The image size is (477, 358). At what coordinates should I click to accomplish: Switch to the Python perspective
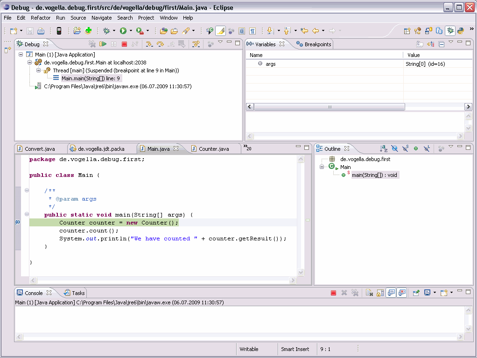click(x=460, y=31)
